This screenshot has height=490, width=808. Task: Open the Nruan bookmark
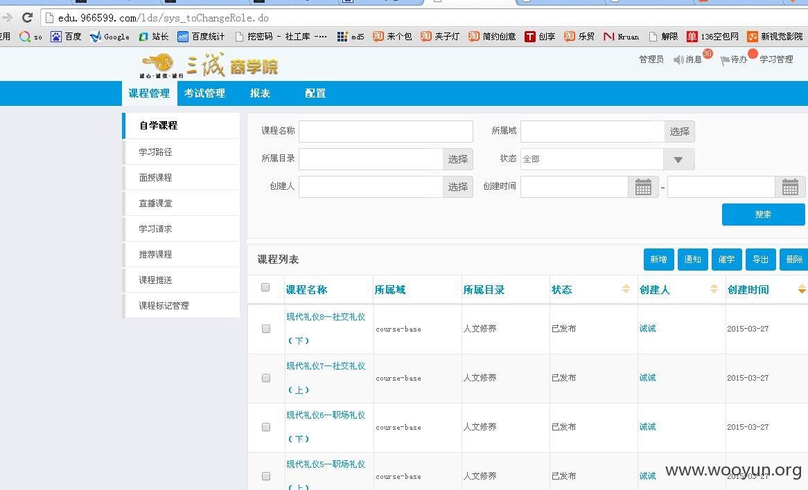coord(621,37)
